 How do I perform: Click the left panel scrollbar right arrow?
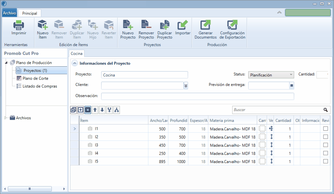tap(64, 189)
